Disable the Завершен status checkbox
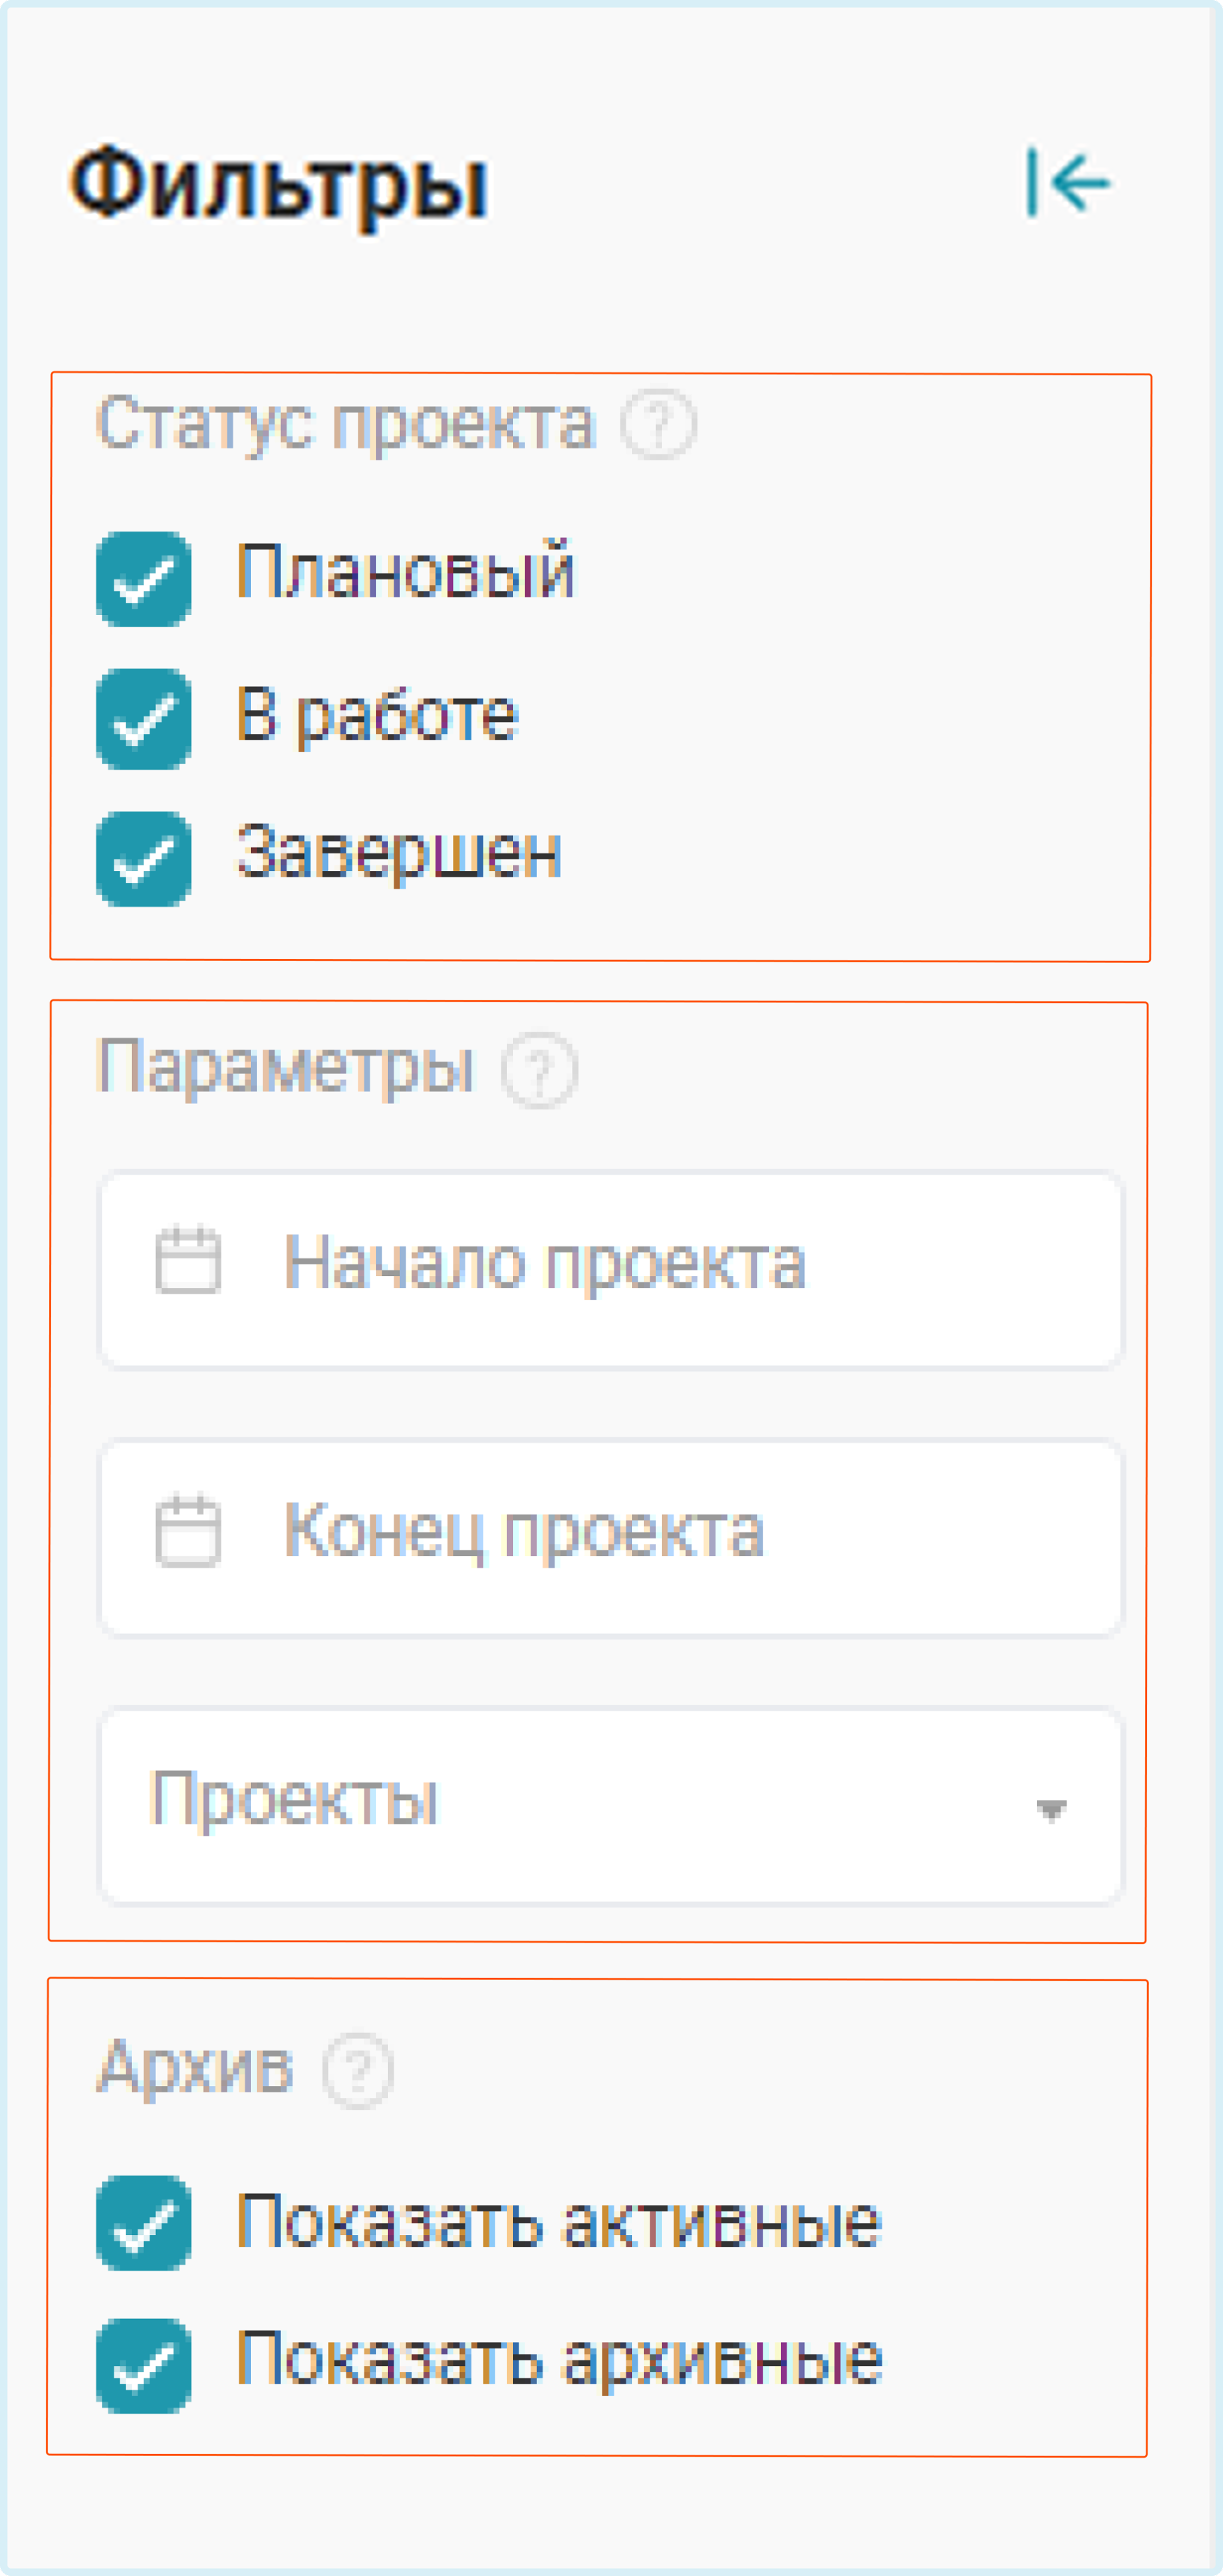The height and width of the screenshot is (2576, 1223). click(x=144, y=859)
